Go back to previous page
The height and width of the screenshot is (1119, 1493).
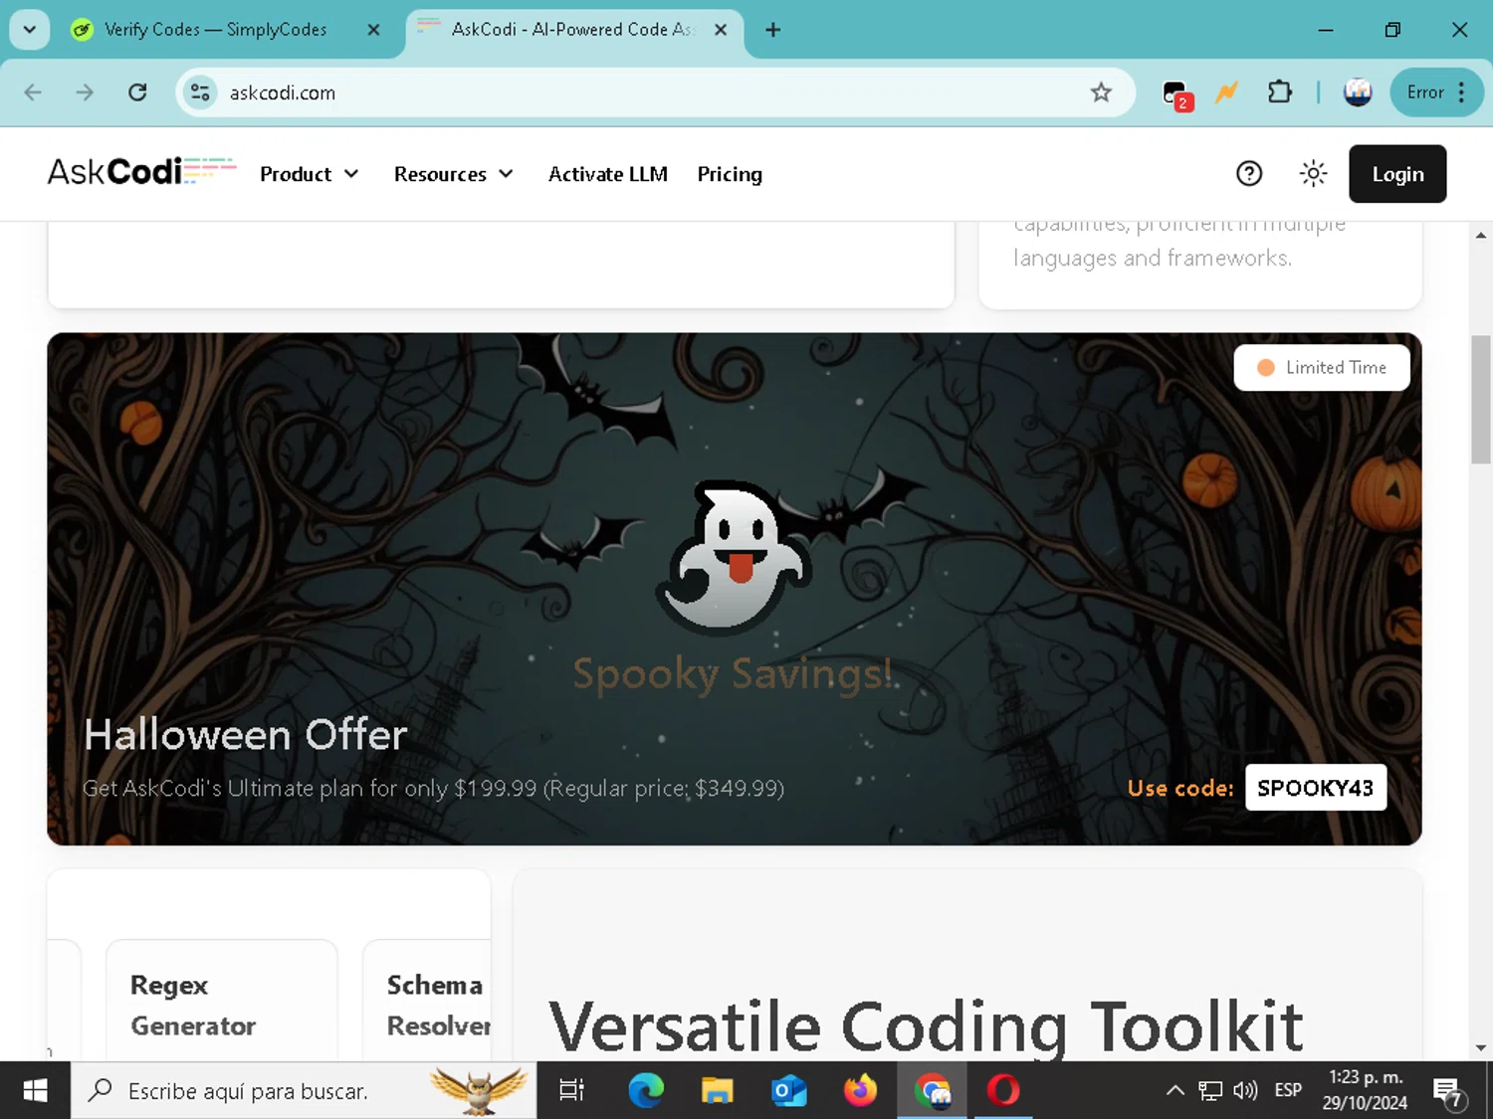pos(33,93)
